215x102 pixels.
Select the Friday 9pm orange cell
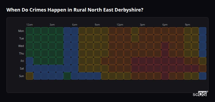coord(188,61)
